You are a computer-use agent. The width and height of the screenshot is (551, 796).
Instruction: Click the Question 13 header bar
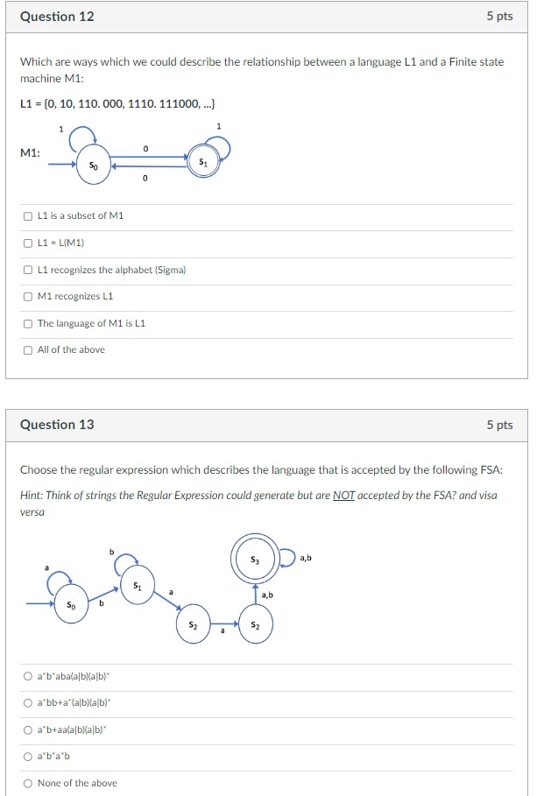tap(275, 424)
